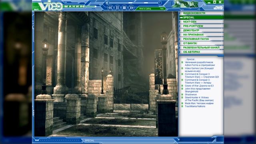The image size is (256, 144).
Task: Play 'Увлечения разработчиков: Action Forms' video
Action: [x=200, y=64]
